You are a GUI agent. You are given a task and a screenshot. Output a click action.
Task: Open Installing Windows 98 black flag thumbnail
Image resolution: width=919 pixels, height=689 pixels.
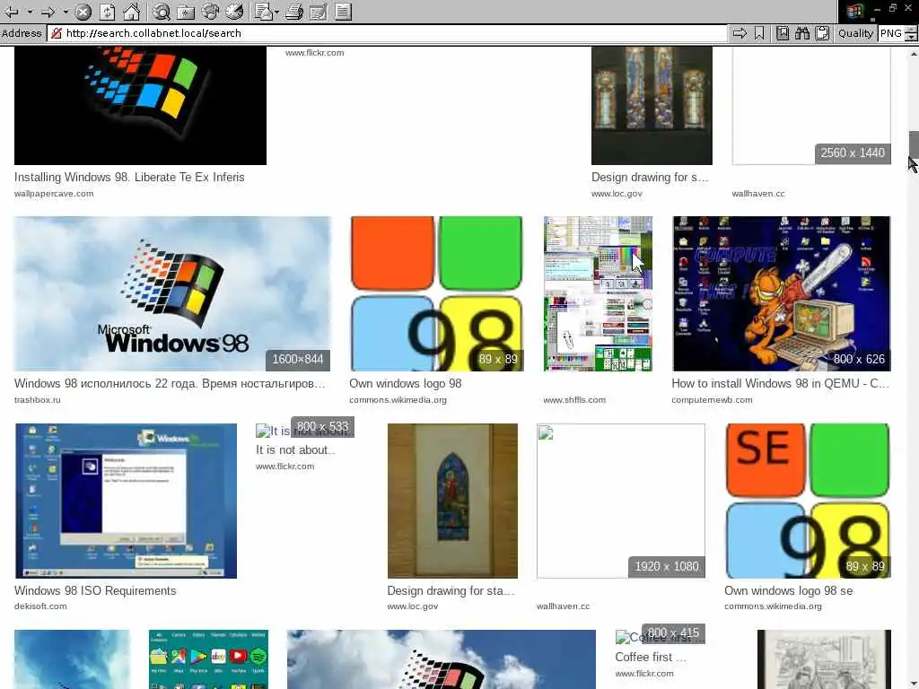click(x=140, y=106)
